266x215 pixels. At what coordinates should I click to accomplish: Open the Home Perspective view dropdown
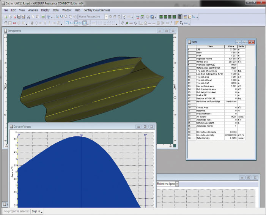click(106, 17)
